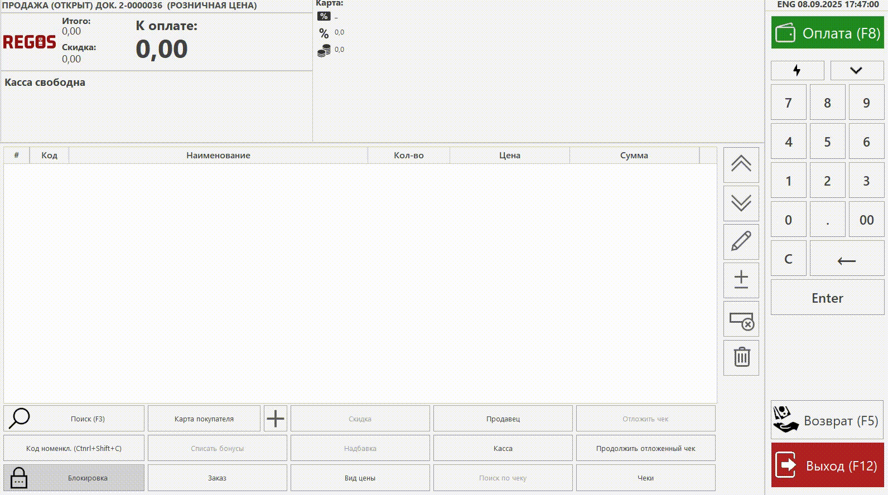888x495 pixels.
Task: Click the trash delete icon
Action: [x=741, y=357]
